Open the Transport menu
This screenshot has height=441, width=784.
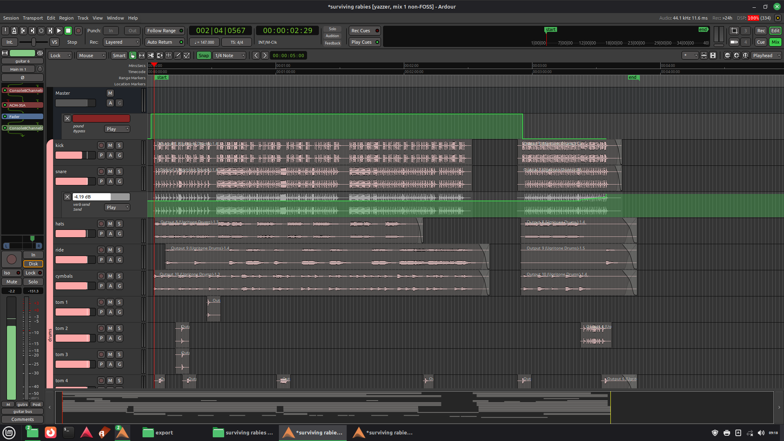33,18
